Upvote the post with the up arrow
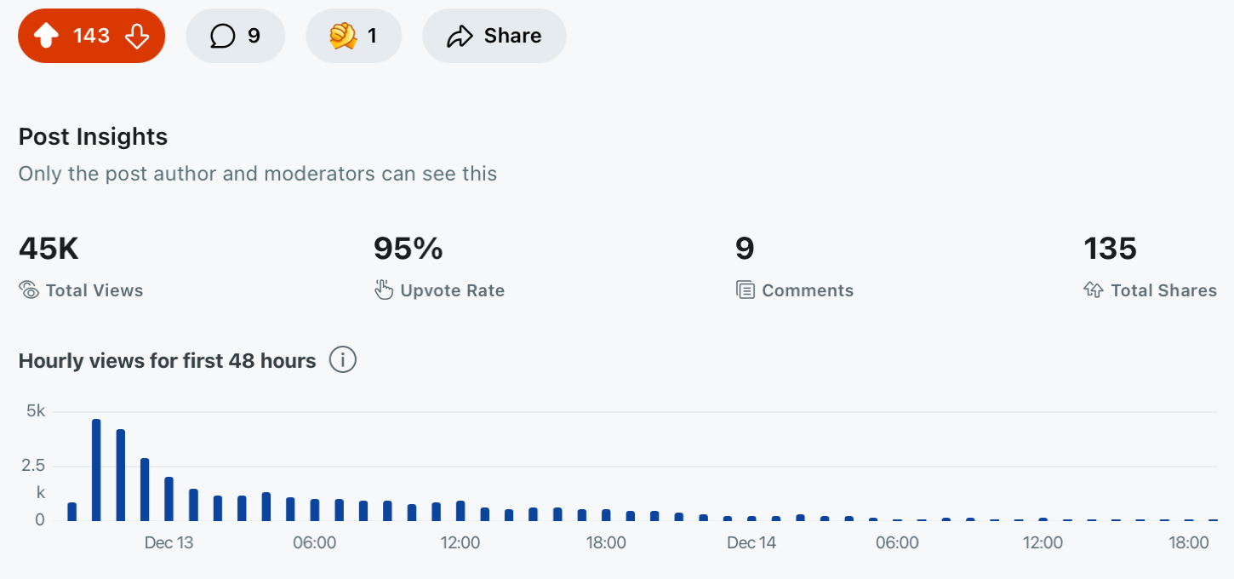Viewport: 1234px width, 579px height. coord(46,36)
